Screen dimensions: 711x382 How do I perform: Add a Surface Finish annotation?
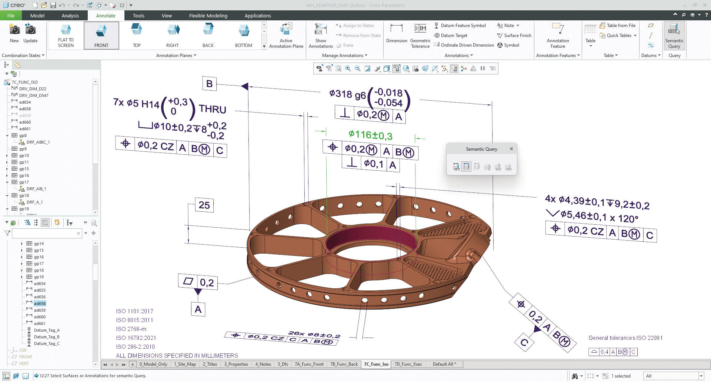(514, 35)
